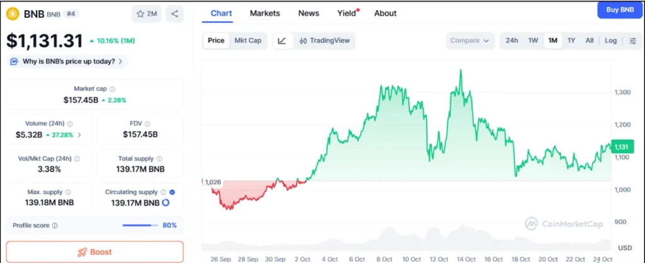
Task: Switch to the Yield tab
Action: pyautogui.click(x=346, y=13)
